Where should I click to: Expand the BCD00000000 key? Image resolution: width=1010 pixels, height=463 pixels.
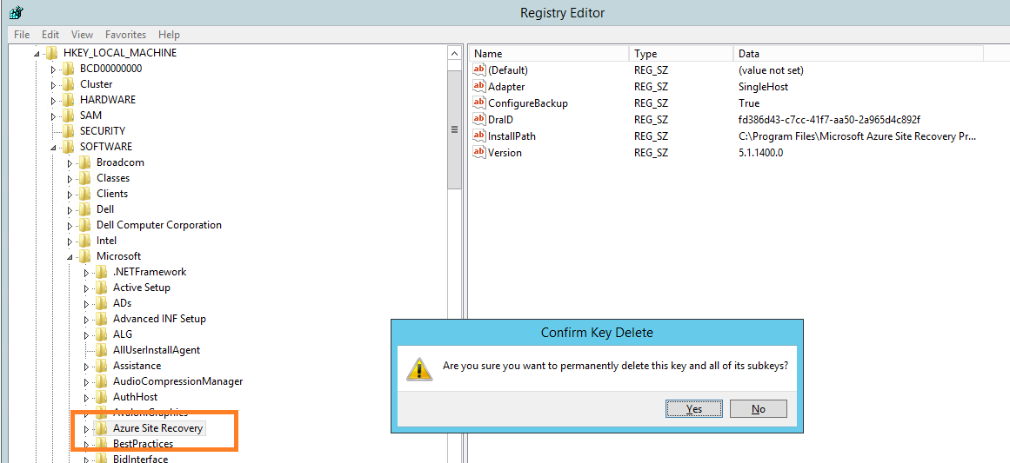point(54,69)
